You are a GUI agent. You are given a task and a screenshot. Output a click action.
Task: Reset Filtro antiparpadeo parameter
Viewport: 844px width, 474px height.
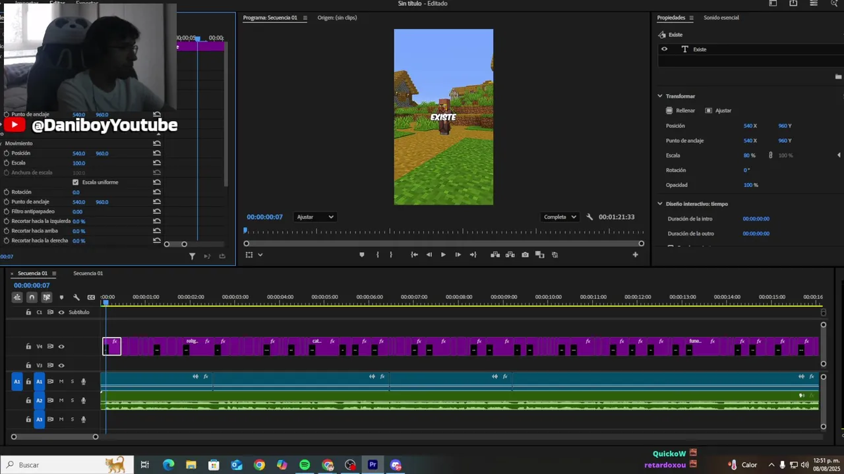[157, 211]
